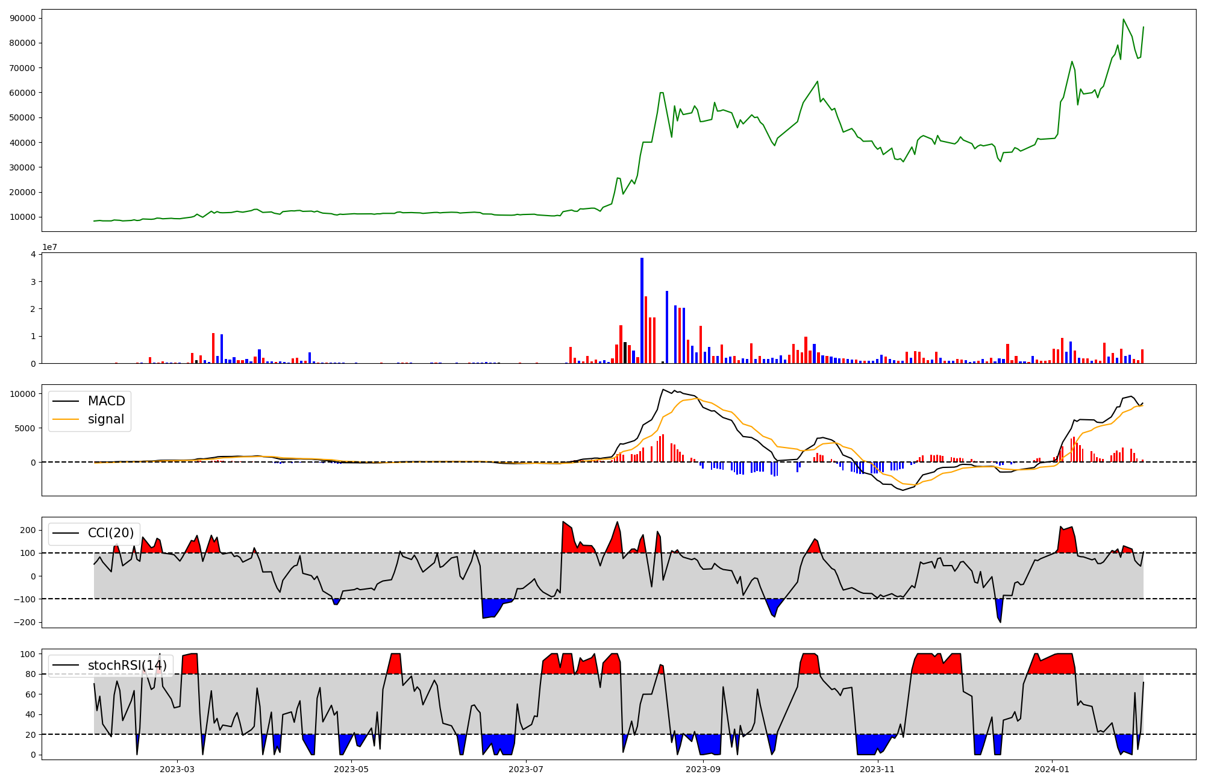Click the 10000 price axis label
The height and width of the screenshot is (783, 1205).
click(23, 217)
